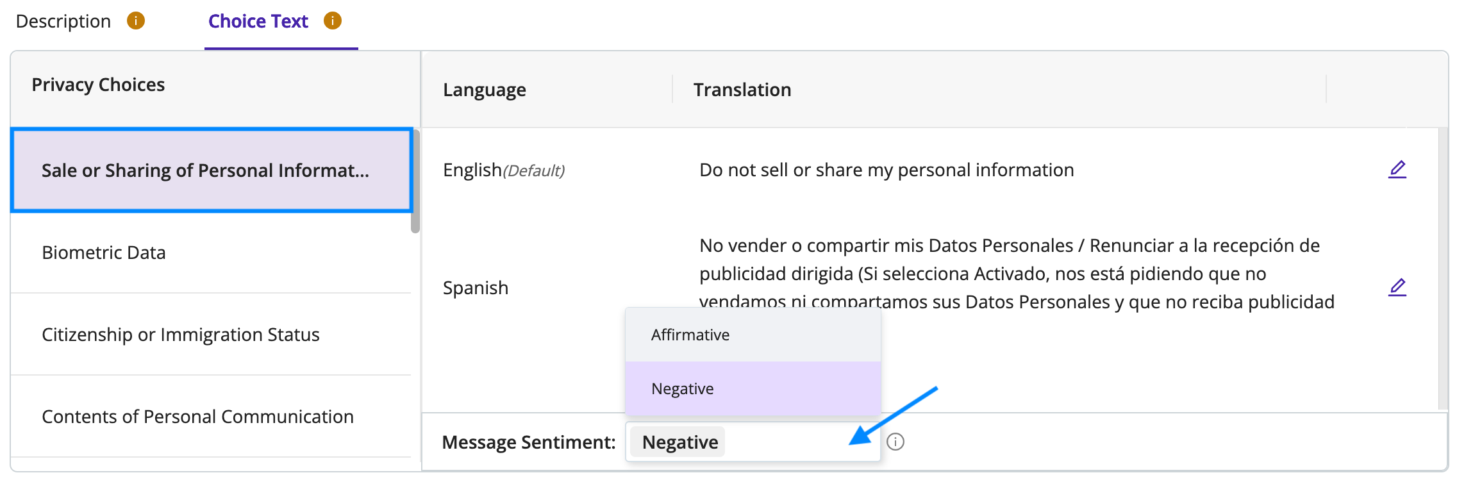This screenshot has height=482, width=1457.
Task: Click the Privacy Choices list scrollbar
Action: 415,181
